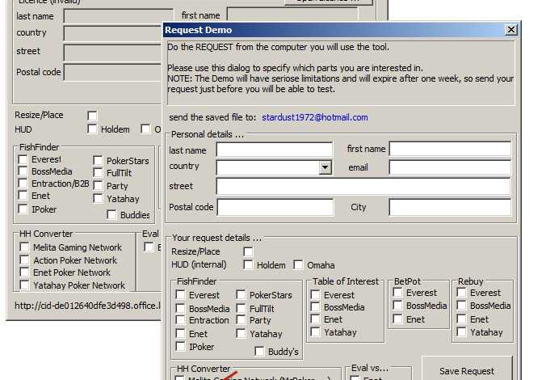
Task: Enable Enet Poker Network HH Converter option
Action: (x=24, y=272)
